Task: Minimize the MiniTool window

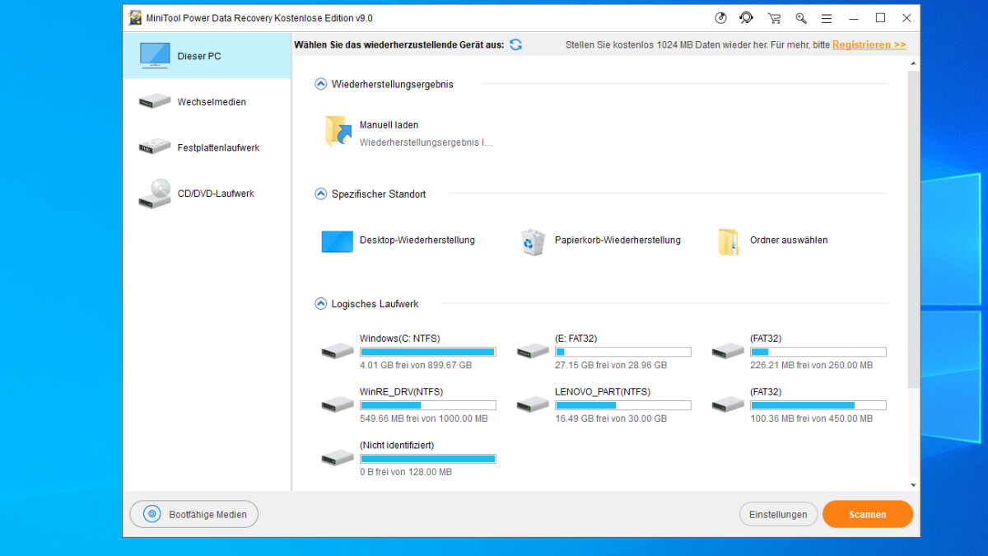Action: (854, 18)
